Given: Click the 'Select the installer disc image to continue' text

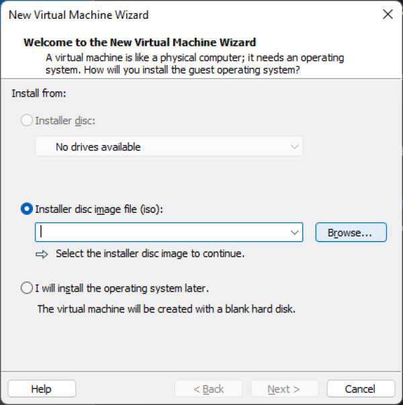Looking at the screenshot, I should (150, 254).
